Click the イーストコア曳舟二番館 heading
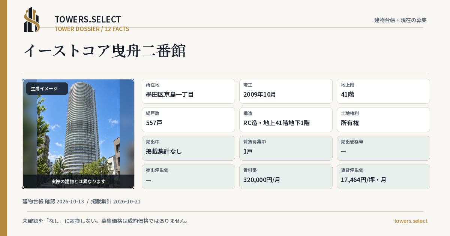This screenshot has width=450, height=236. pyautogui.click(x=105, y=51)
